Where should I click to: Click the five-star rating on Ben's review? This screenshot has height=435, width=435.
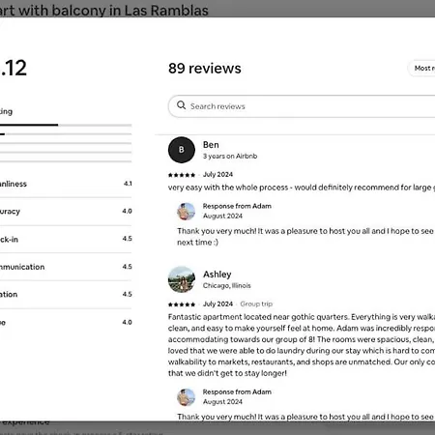coord(182,175)
